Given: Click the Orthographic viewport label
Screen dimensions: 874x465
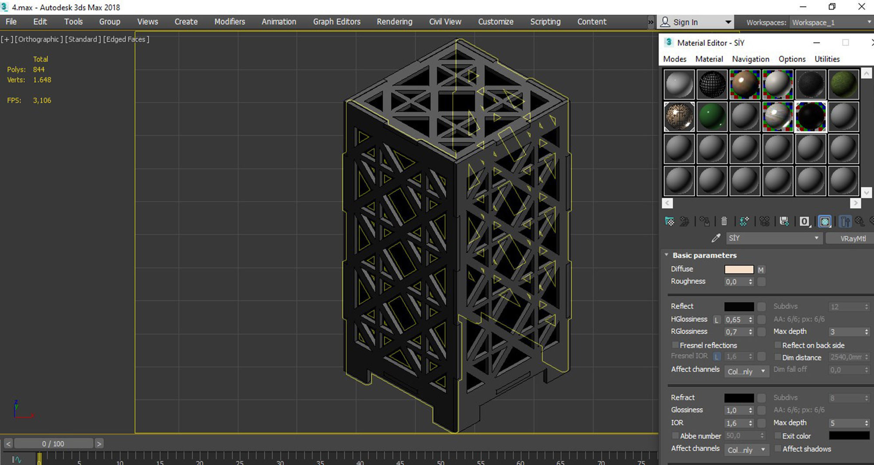Looking at the screenshot, I should [39, 39].
